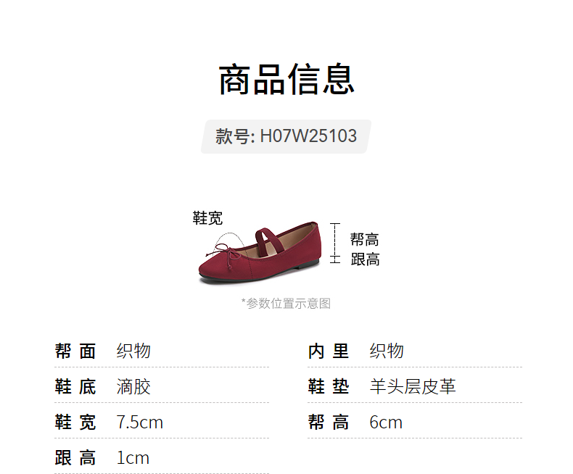Click the 鞋宽 label on the diagram
The image size is (573, 474).
(207, 218)
